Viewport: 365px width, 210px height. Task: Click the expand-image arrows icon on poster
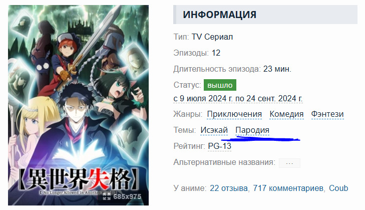click(107, 196)
